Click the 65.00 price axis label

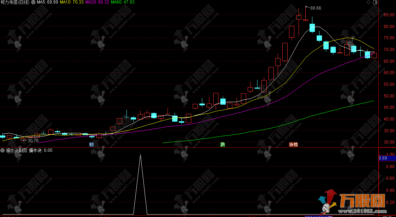point(389,61)
